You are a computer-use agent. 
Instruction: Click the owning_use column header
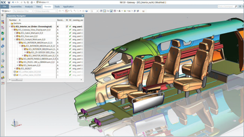click(x=78, y=20)
